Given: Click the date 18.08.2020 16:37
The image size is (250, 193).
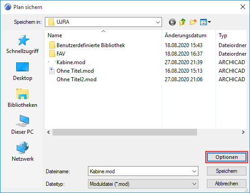Looking at the screenshot, I should (x=184, y=53).
